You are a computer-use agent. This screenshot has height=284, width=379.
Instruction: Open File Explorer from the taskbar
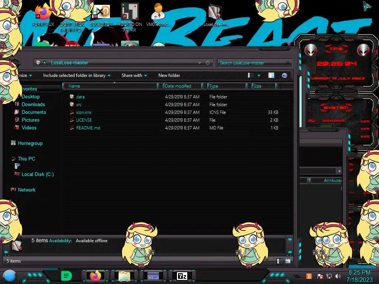tap(124, 276)
